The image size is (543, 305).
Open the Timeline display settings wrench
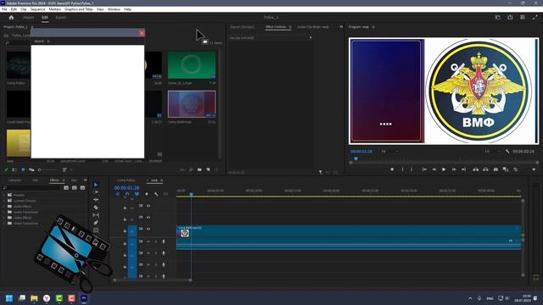click(x=156, y=194)
